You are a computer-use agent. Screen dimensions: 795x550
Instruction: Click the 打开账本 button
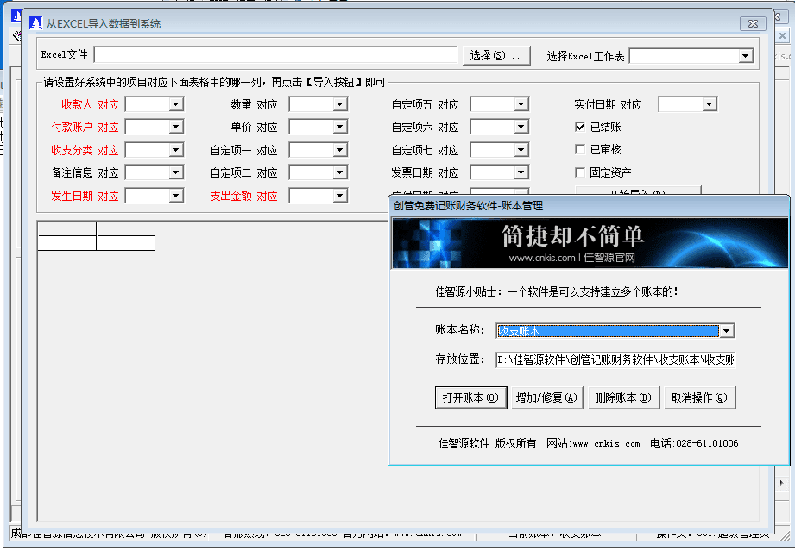coord(470,397)
